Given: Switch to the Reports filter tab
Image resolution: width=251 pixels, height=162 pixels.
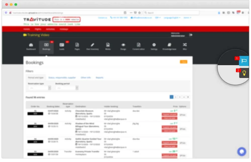Looking at the screenshot, I should tap(100, 78).
